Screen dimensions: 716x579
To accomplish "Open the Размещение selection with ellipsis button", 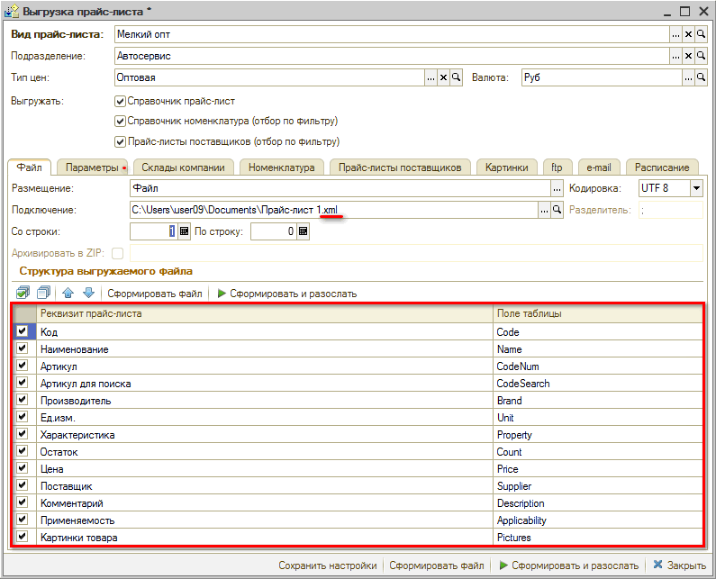I will pyautogui.click(x=557, y=188).
